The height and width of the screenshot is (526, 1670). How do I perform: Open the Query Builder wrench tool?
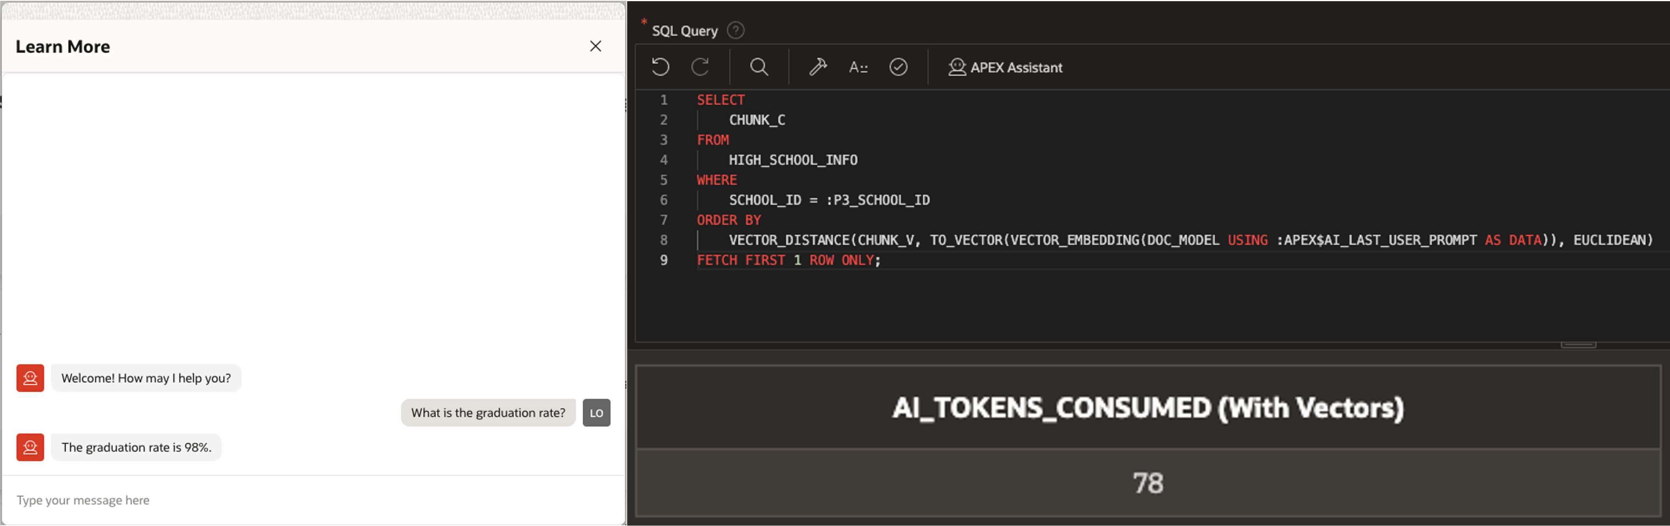818,67
